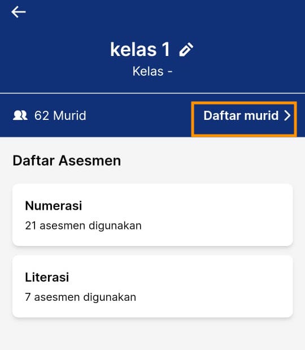Click the word Daftar in Daftar murid
The image size is (305, 350).
223,115
